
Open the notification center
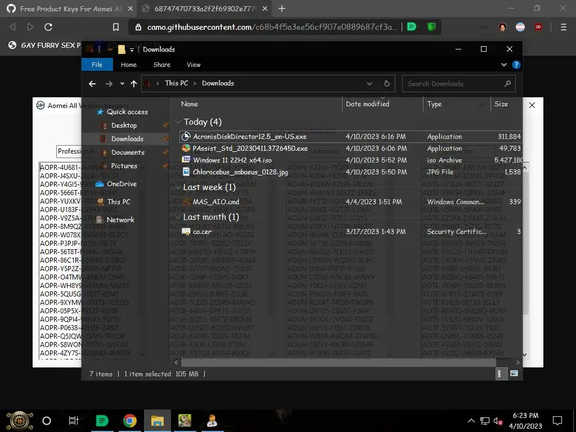click(557, 421)
